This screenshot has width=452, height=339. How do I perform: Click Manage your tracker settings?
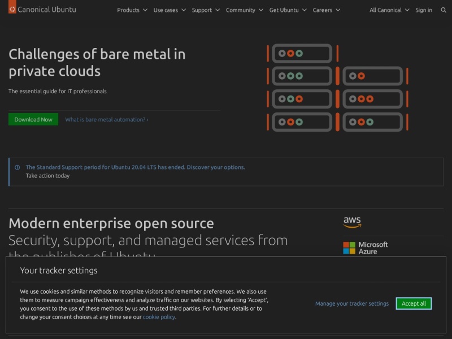pyautogui.click(x=351, y=303)
